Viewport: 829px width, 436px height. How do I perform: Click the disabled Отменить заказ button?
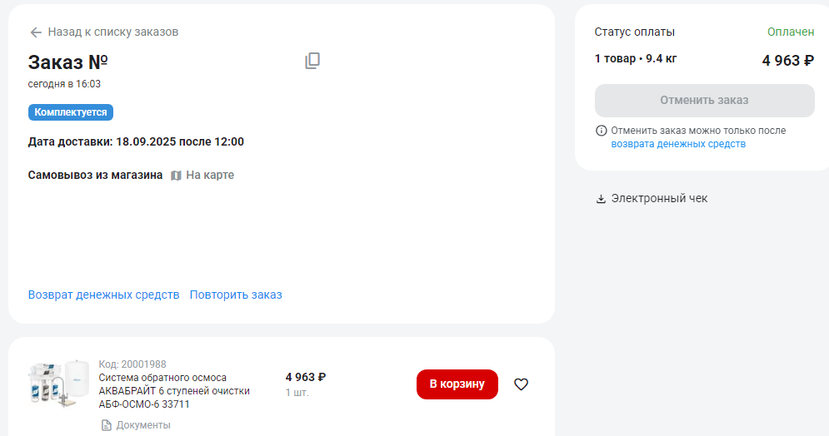704,101
